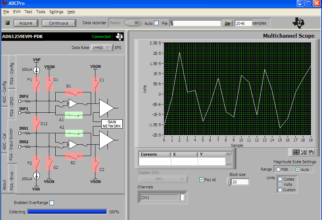Select the hand pan tool of the graph
The width and height of the screenshot is (322, 220).
point(311,152)
